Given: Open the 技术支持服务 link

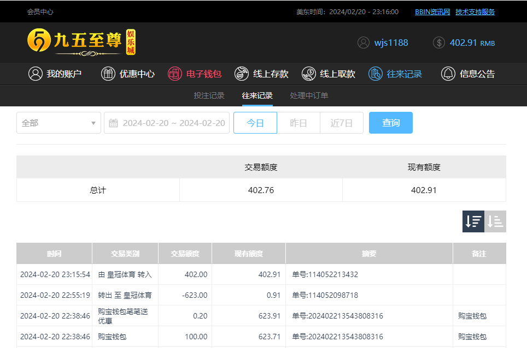Looking at the screenshot, I should pos(475,11).
